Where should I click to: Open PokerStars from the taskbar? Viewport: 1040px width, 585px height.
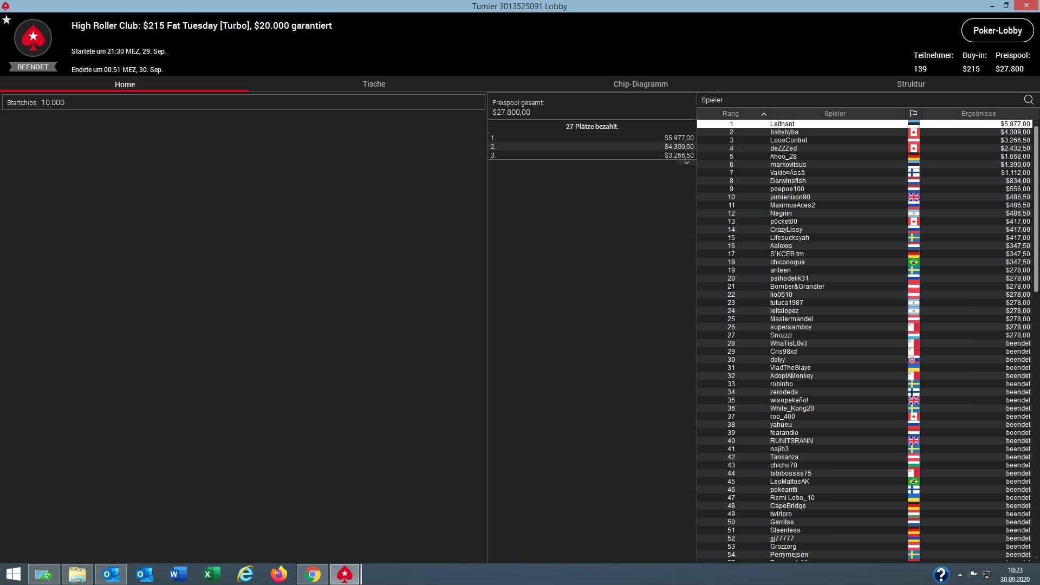[x=345, y=574]
